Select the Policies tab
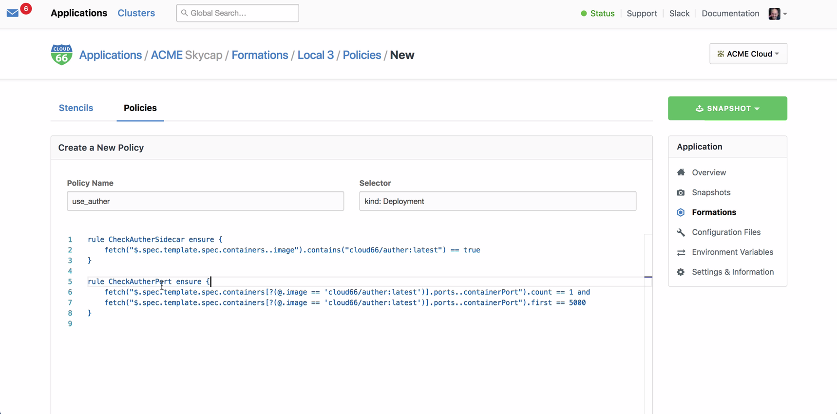 (140, 108)
